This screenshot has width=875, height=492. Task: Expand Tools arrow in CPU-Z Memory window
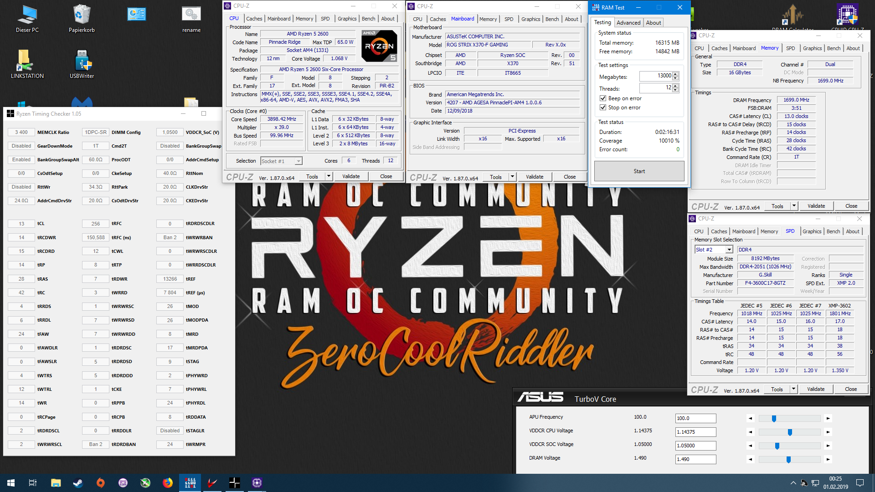pos(793,206)
